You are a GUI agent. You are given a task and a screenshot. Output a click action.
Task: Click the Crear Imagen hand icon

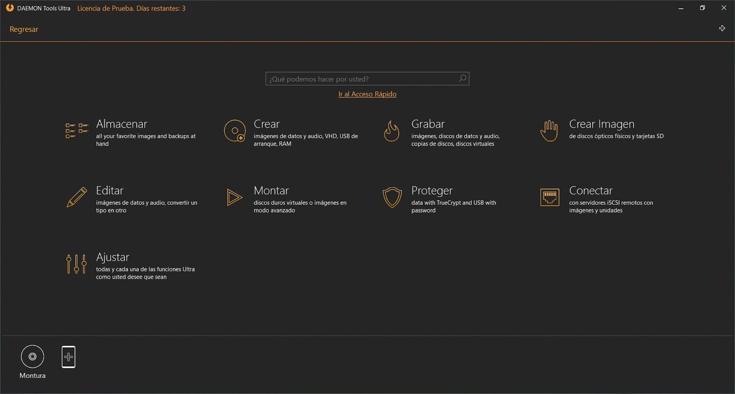pyautogui.click(x=549, y=131)
